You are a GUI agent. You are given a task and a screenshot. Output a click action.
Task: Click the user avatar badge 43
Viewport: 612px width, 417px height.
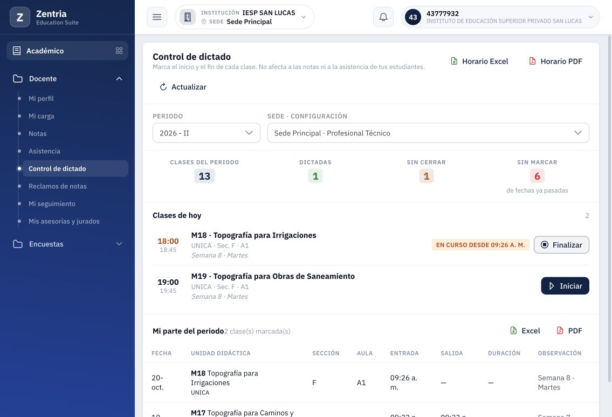413,17
